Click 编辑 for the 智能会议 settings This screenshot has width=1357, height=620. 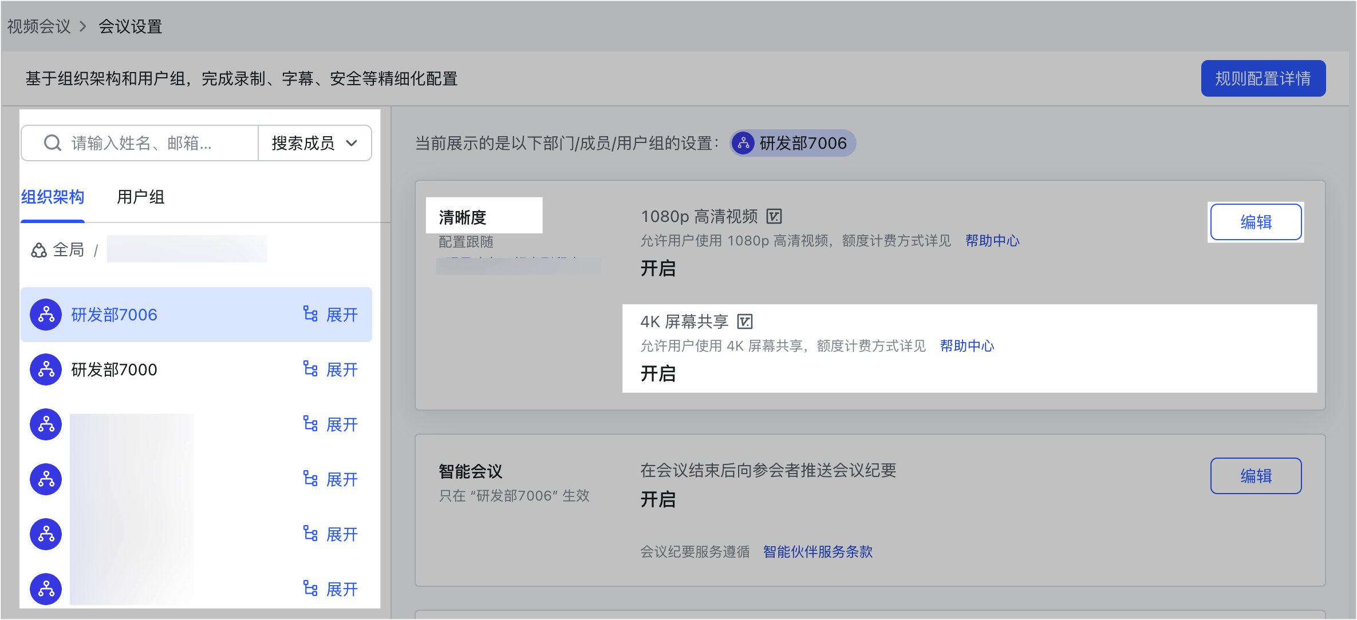[x=1255, y=476]
